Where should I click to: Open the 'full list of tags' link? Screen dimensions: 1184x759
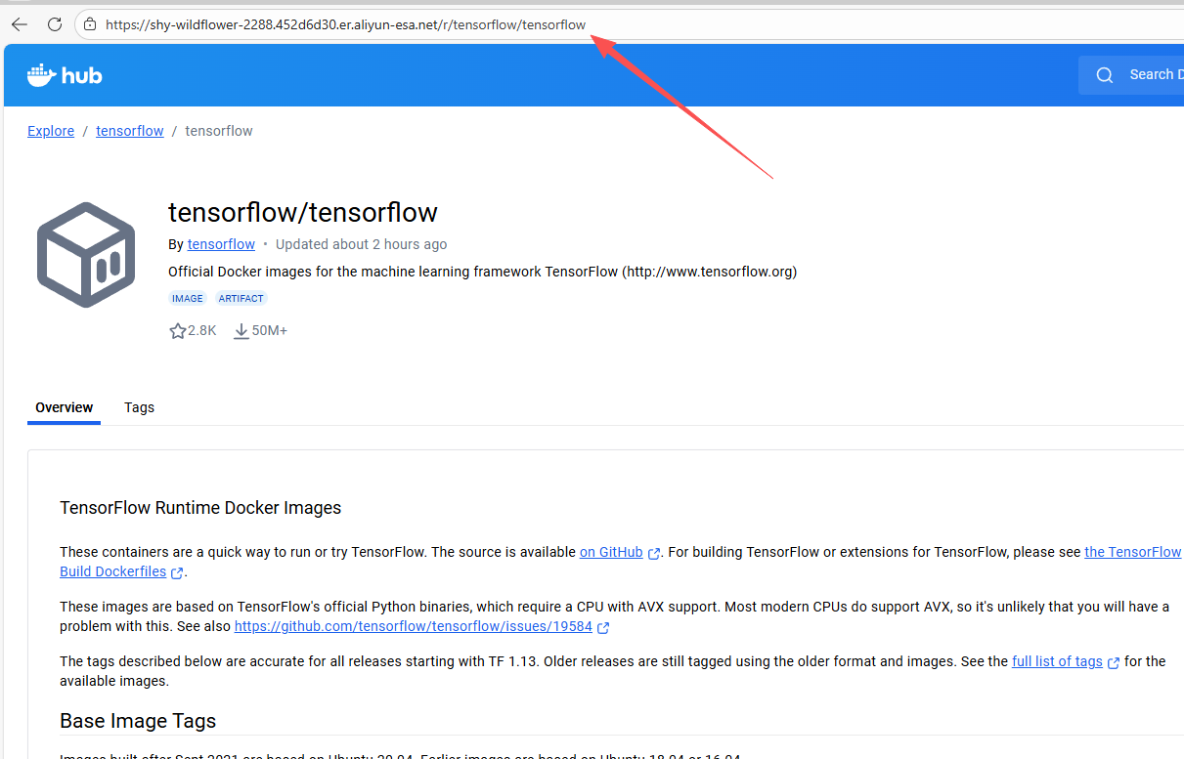[x=1057, y=661]
